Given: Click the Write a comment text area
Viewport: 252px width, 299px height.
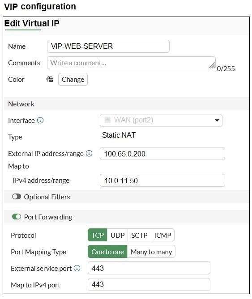Looking at the screenshot, I should (131, 63).
